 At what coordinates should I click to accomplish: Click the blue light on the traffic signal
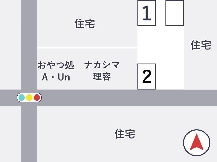(22, 98)
